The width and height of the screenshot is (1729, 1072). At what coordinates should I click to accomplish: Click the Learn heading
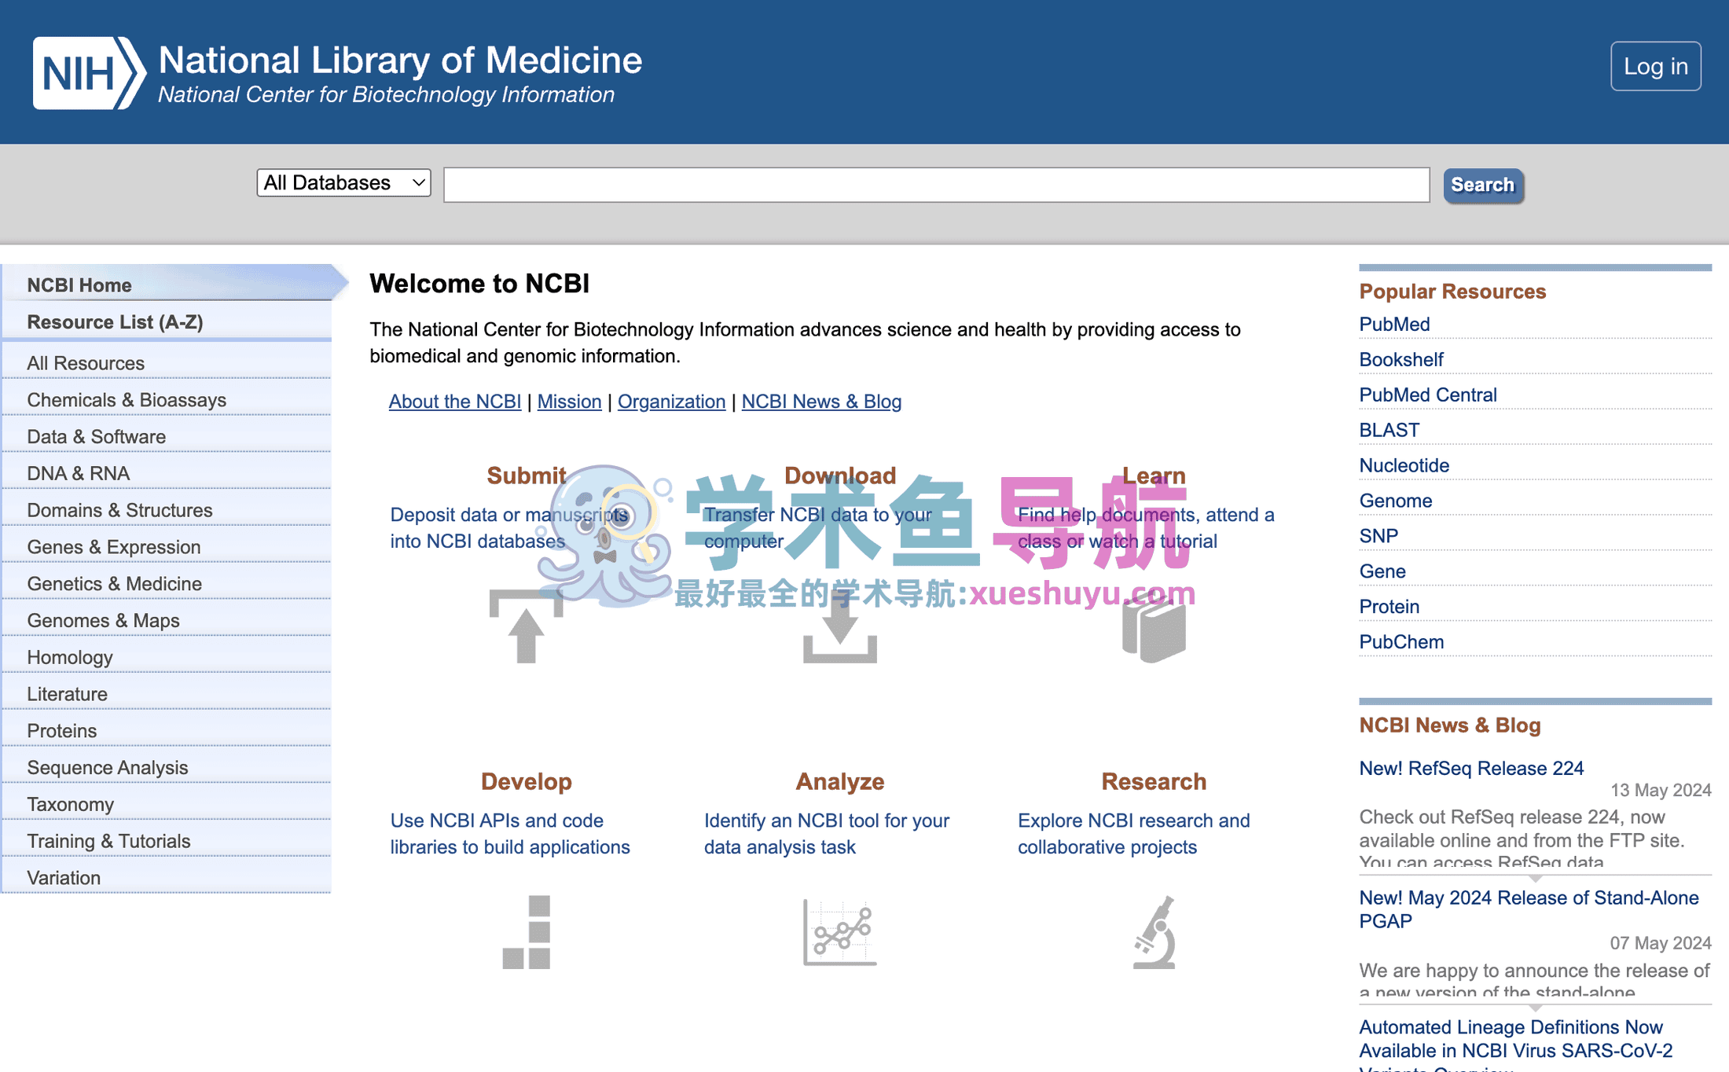1154,475
